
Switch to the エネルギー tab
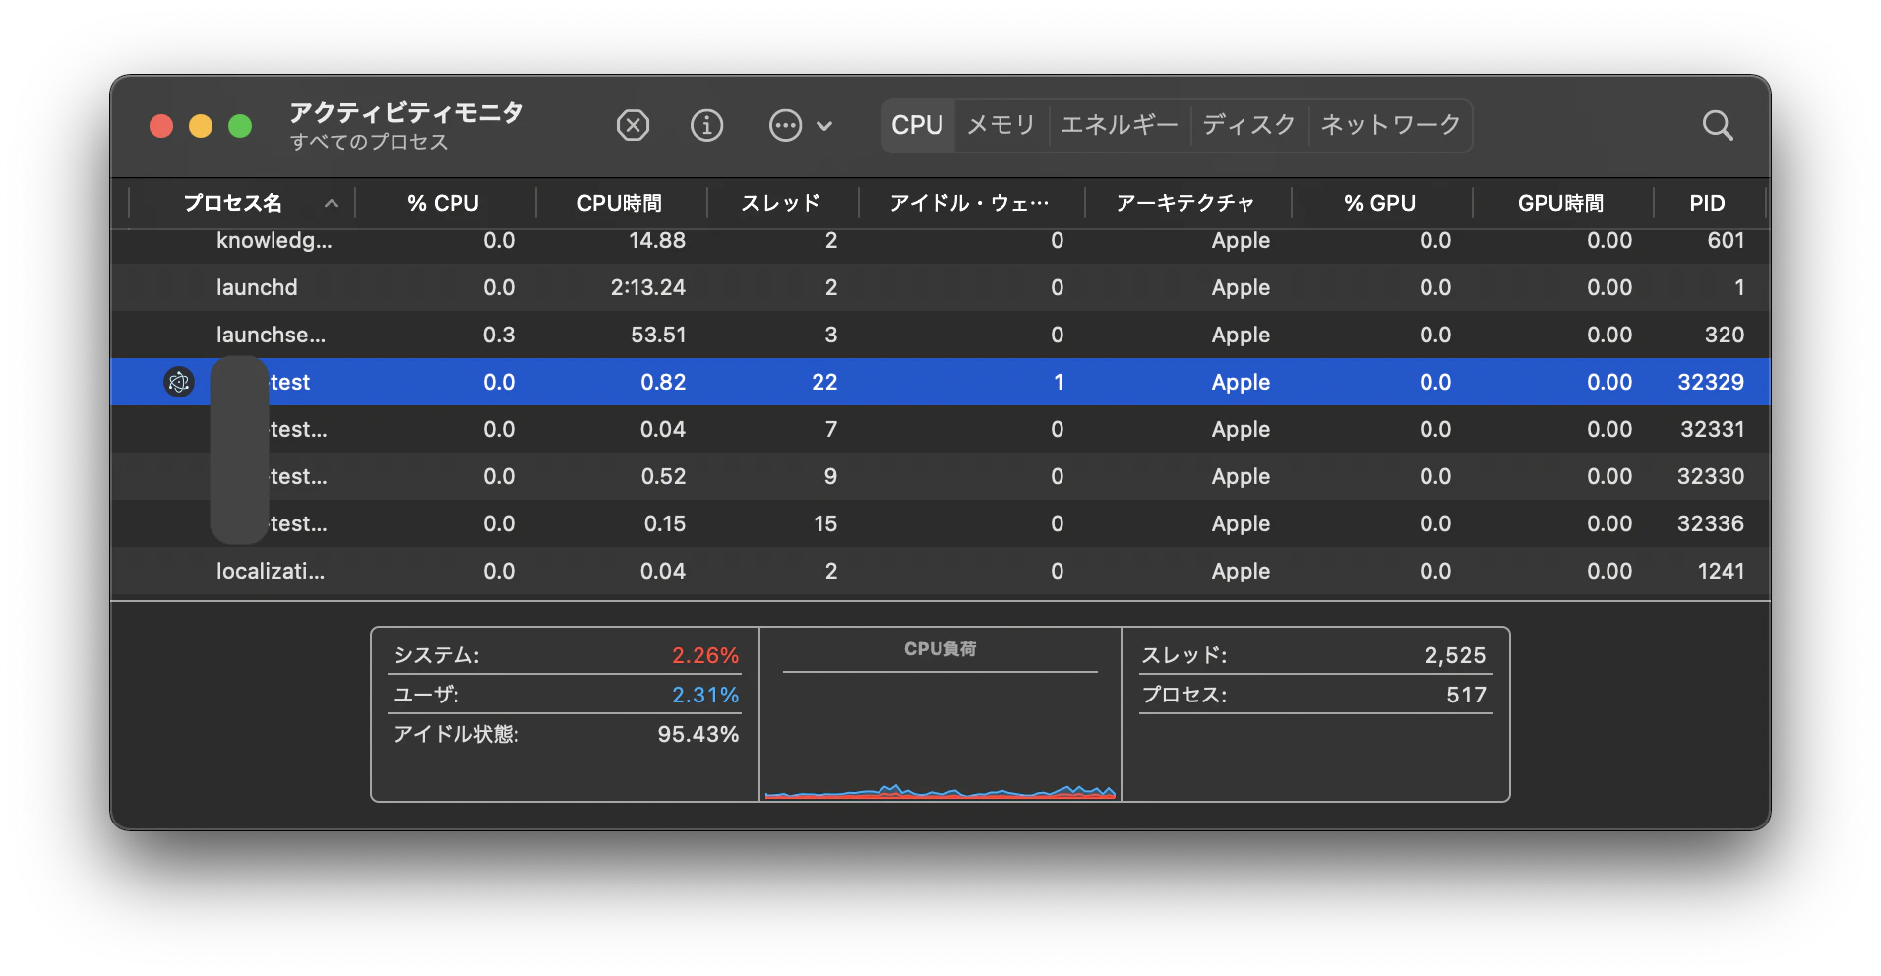click(x=1120, y=125)
